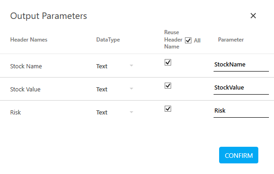274x174 pixels.
Task: Click the Header Names column heading
Action: (29, 40)
